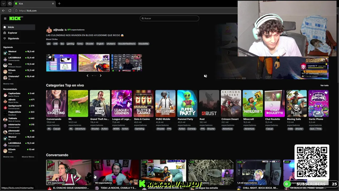Expand Siguiendo list with Mostrar más
This screenshot has height=191, width=339.
[x=8, y=84]
